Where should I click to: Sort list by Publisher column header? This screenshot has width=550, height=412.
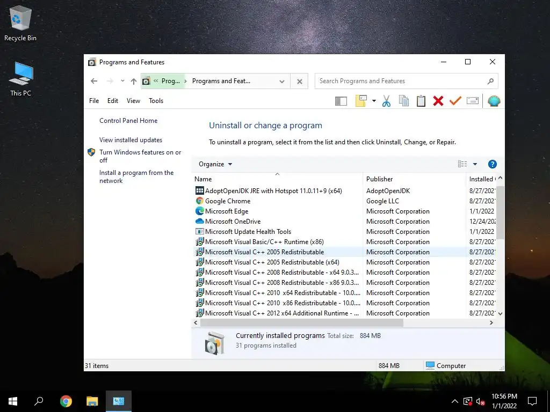(x=415, y=179)
